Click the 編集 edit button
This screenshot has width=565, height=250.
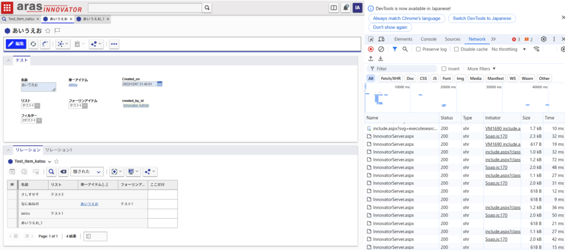pyautogui.click(x=16, y=44)
